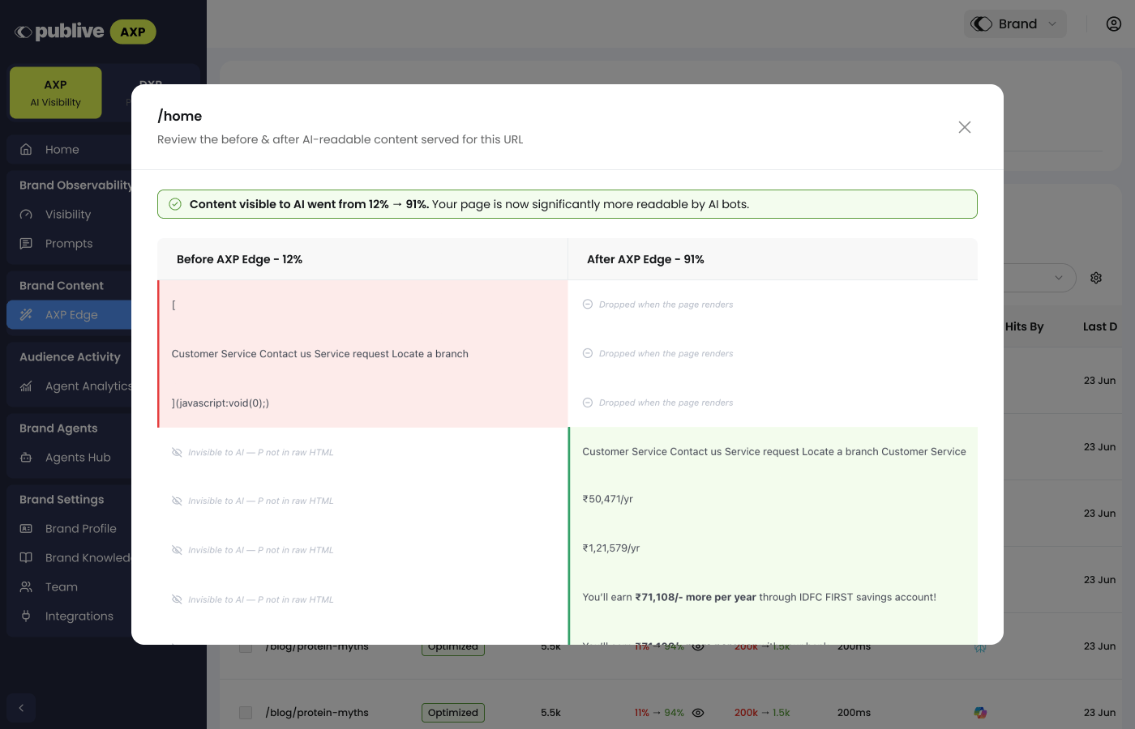
Task: Click invisible-eye icon opposite ₹50,471/yr
Action: pos(177,501)
